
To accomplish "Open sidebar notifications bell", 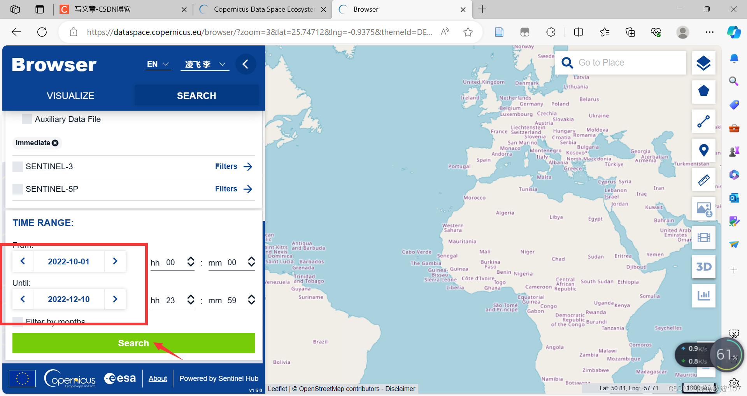I will [x=734, y=59].
